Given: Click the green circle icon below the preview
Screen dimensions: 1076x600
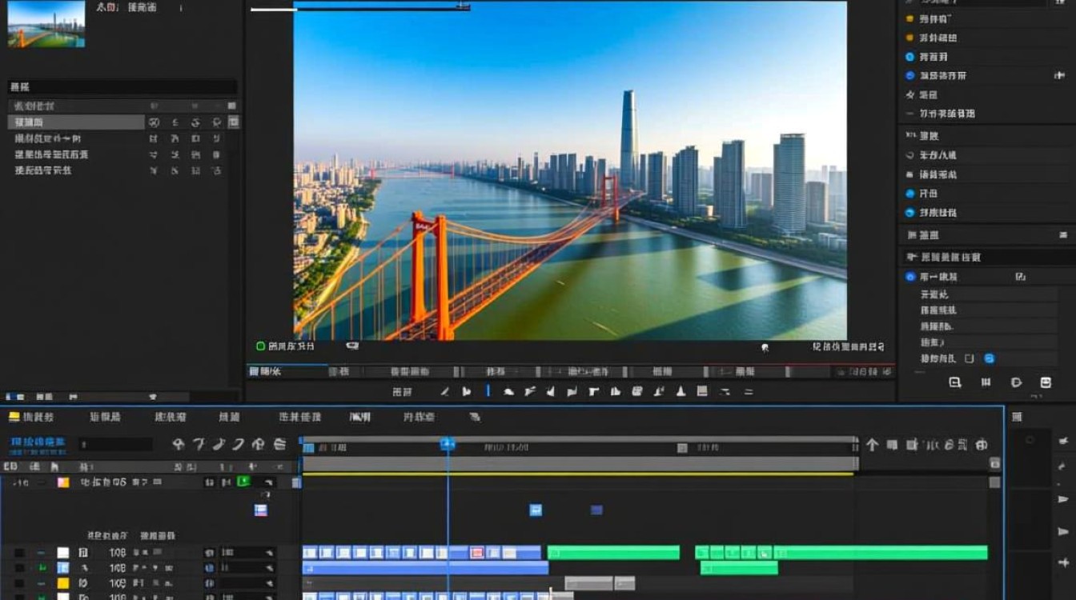Looking at the screenshot, I should click(x=260, y=346).
